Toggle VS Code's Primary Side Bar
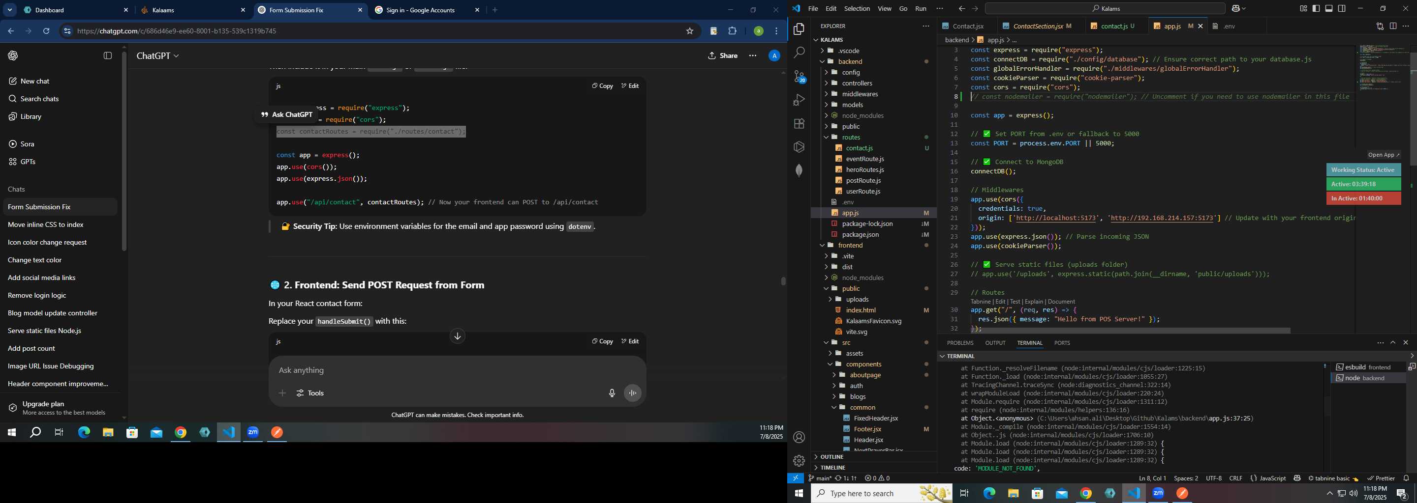 pos(1316,9)
